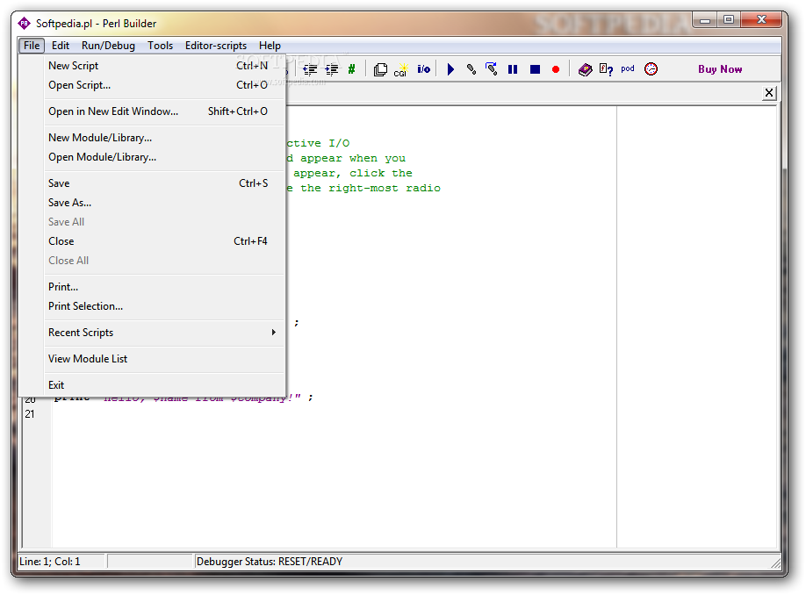Viewport: 806px width, 595px height.
Task: Click the Debugger Status: RESET/READY text
Action: (270, 562)
